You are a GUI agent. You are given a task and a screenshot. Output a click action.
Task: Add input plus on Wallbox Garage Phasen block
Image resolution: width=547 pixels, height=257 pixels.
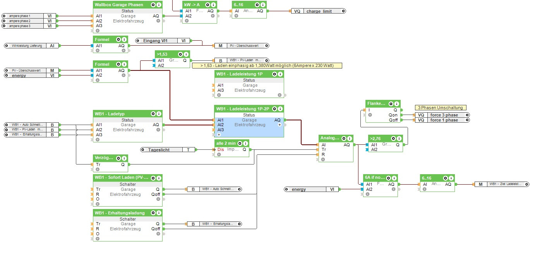pos(98,31)
